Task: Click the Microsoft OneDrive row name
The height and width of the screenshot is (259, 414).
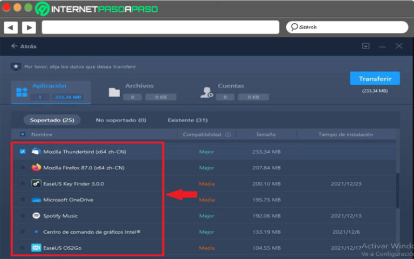Action: pos(68,200)
